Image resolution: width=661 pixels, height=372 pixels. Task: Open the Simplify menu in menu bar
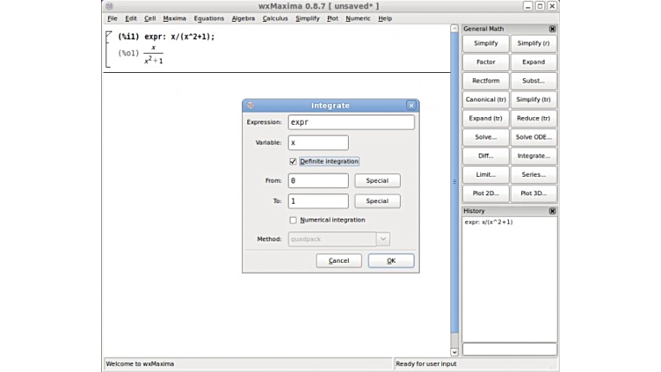tap(308, 18)
